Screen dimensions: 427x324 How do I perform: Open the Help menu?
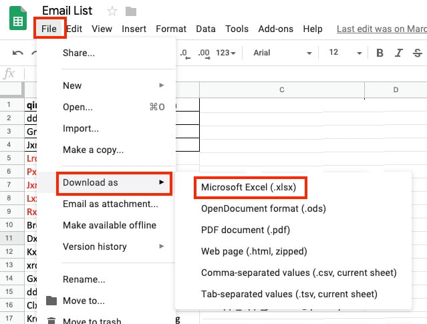tap(313, 29)
